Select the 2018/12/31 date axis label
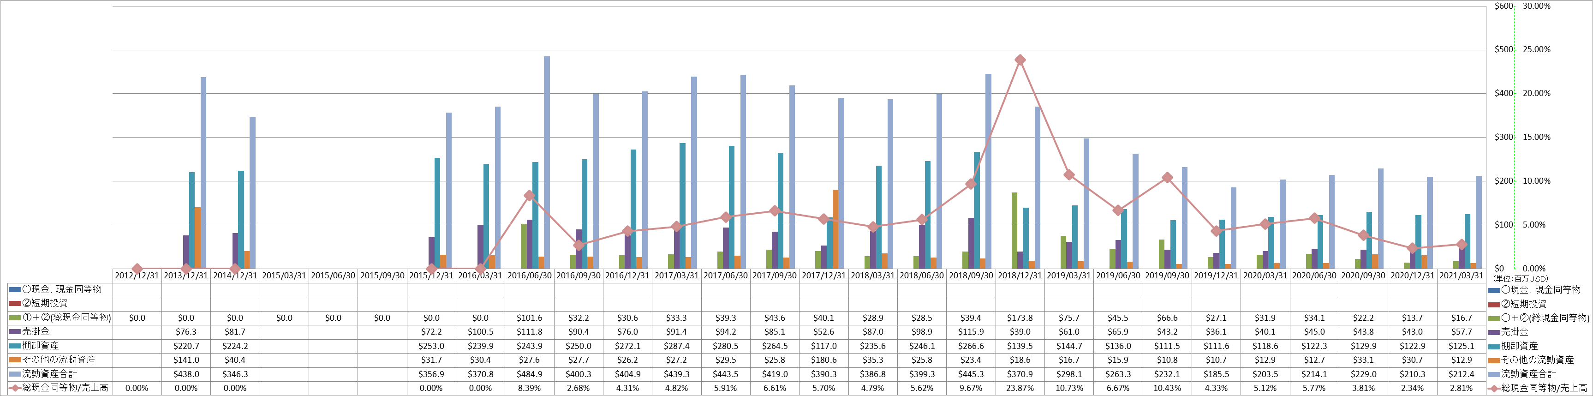The image size is (1593, 396). point(1020,276)
